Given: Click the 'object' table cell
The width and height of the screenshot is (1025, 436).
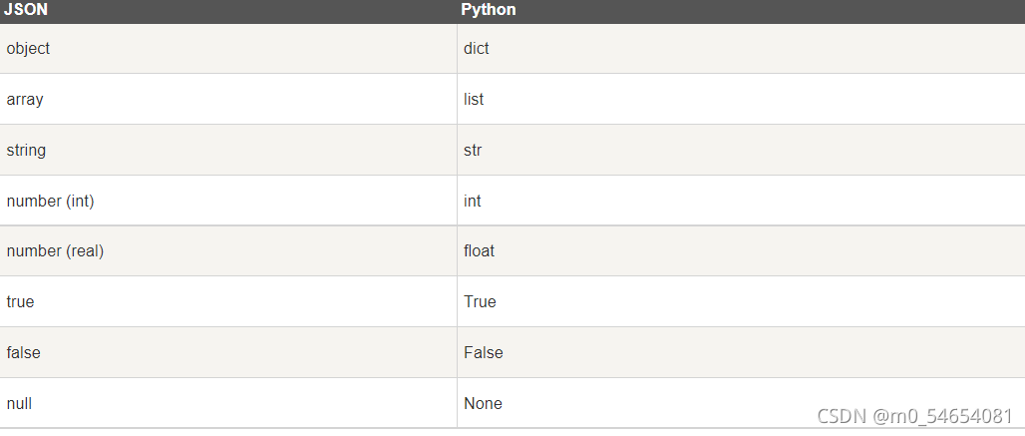Looking at the screenshot, I should [28, 48].
